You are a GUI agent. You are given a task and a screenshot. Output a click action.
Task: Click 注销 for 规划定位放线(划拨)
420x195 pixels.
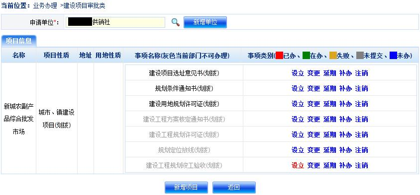pyautogui.click(x=361, y=150)
